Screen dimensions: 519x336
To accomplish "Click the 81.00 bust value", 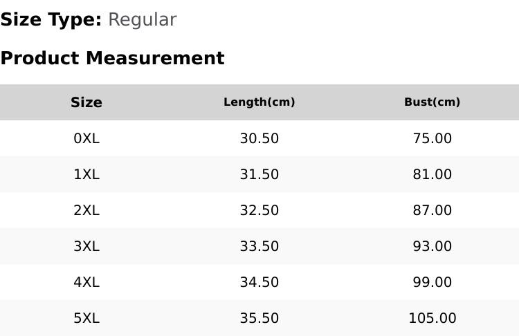I will [x=432, y=174].
